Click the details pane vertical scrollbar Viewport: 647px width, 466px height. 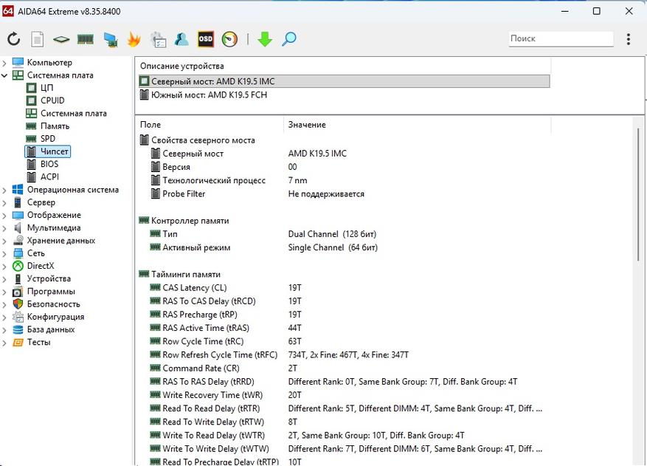pos(638,194)
